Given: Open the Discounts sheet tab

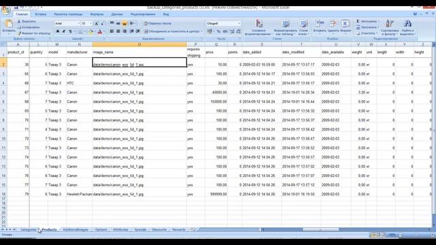Looking at the screenshot, I should 159,230.
